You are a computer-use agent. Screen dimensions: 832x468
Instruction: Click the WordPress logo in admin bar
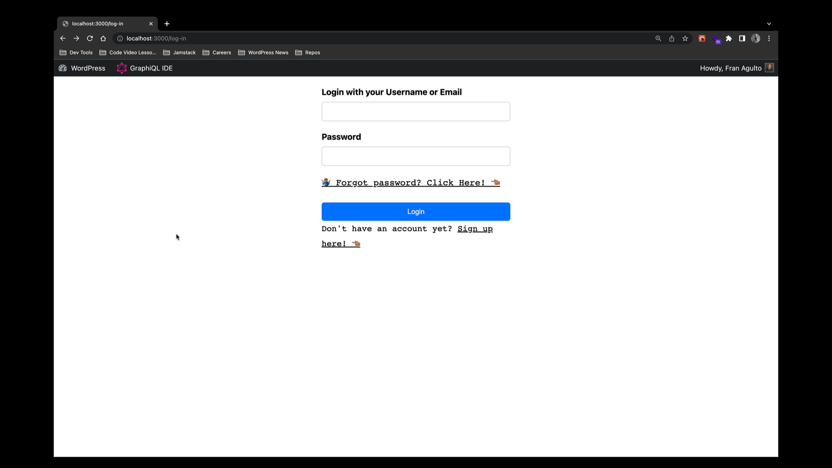62,68
